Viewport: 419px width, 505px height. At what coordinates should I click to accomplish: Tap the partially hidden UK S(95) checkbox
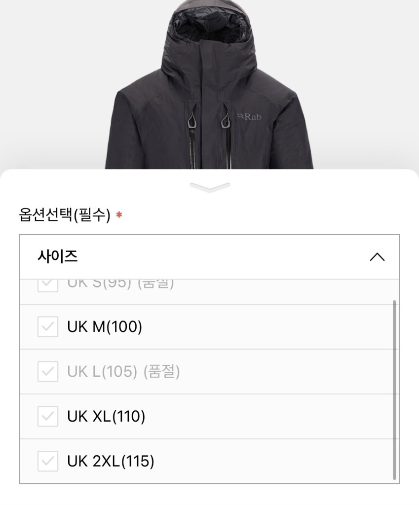coord(48,285)
